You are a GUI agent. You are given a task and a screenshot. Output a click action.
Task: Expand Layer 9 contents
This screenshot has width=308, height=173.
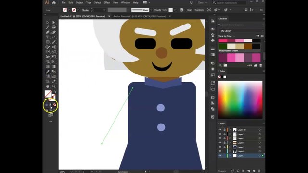[x=230, y=134]
